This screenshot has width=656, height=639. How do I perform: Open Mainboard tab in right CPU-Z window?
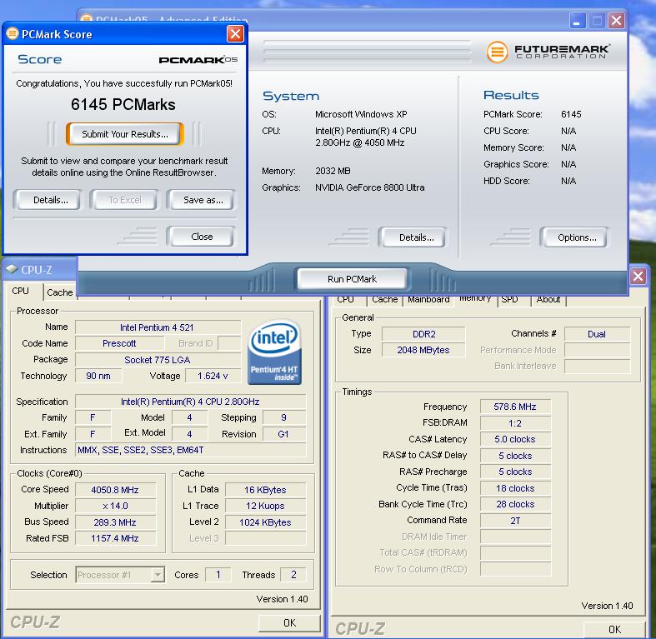(x=428, y=300)
